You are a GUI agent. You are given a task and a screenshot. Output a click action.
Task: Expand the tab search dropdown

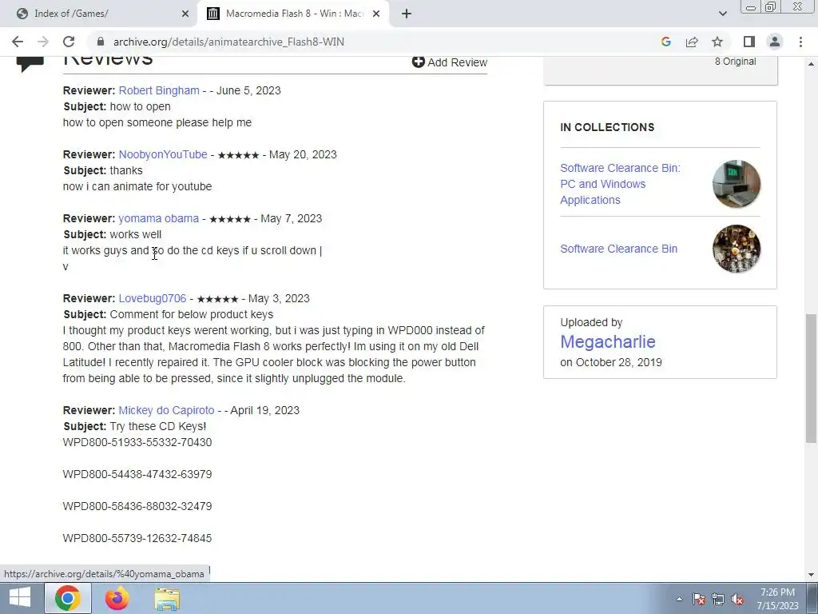722,14
